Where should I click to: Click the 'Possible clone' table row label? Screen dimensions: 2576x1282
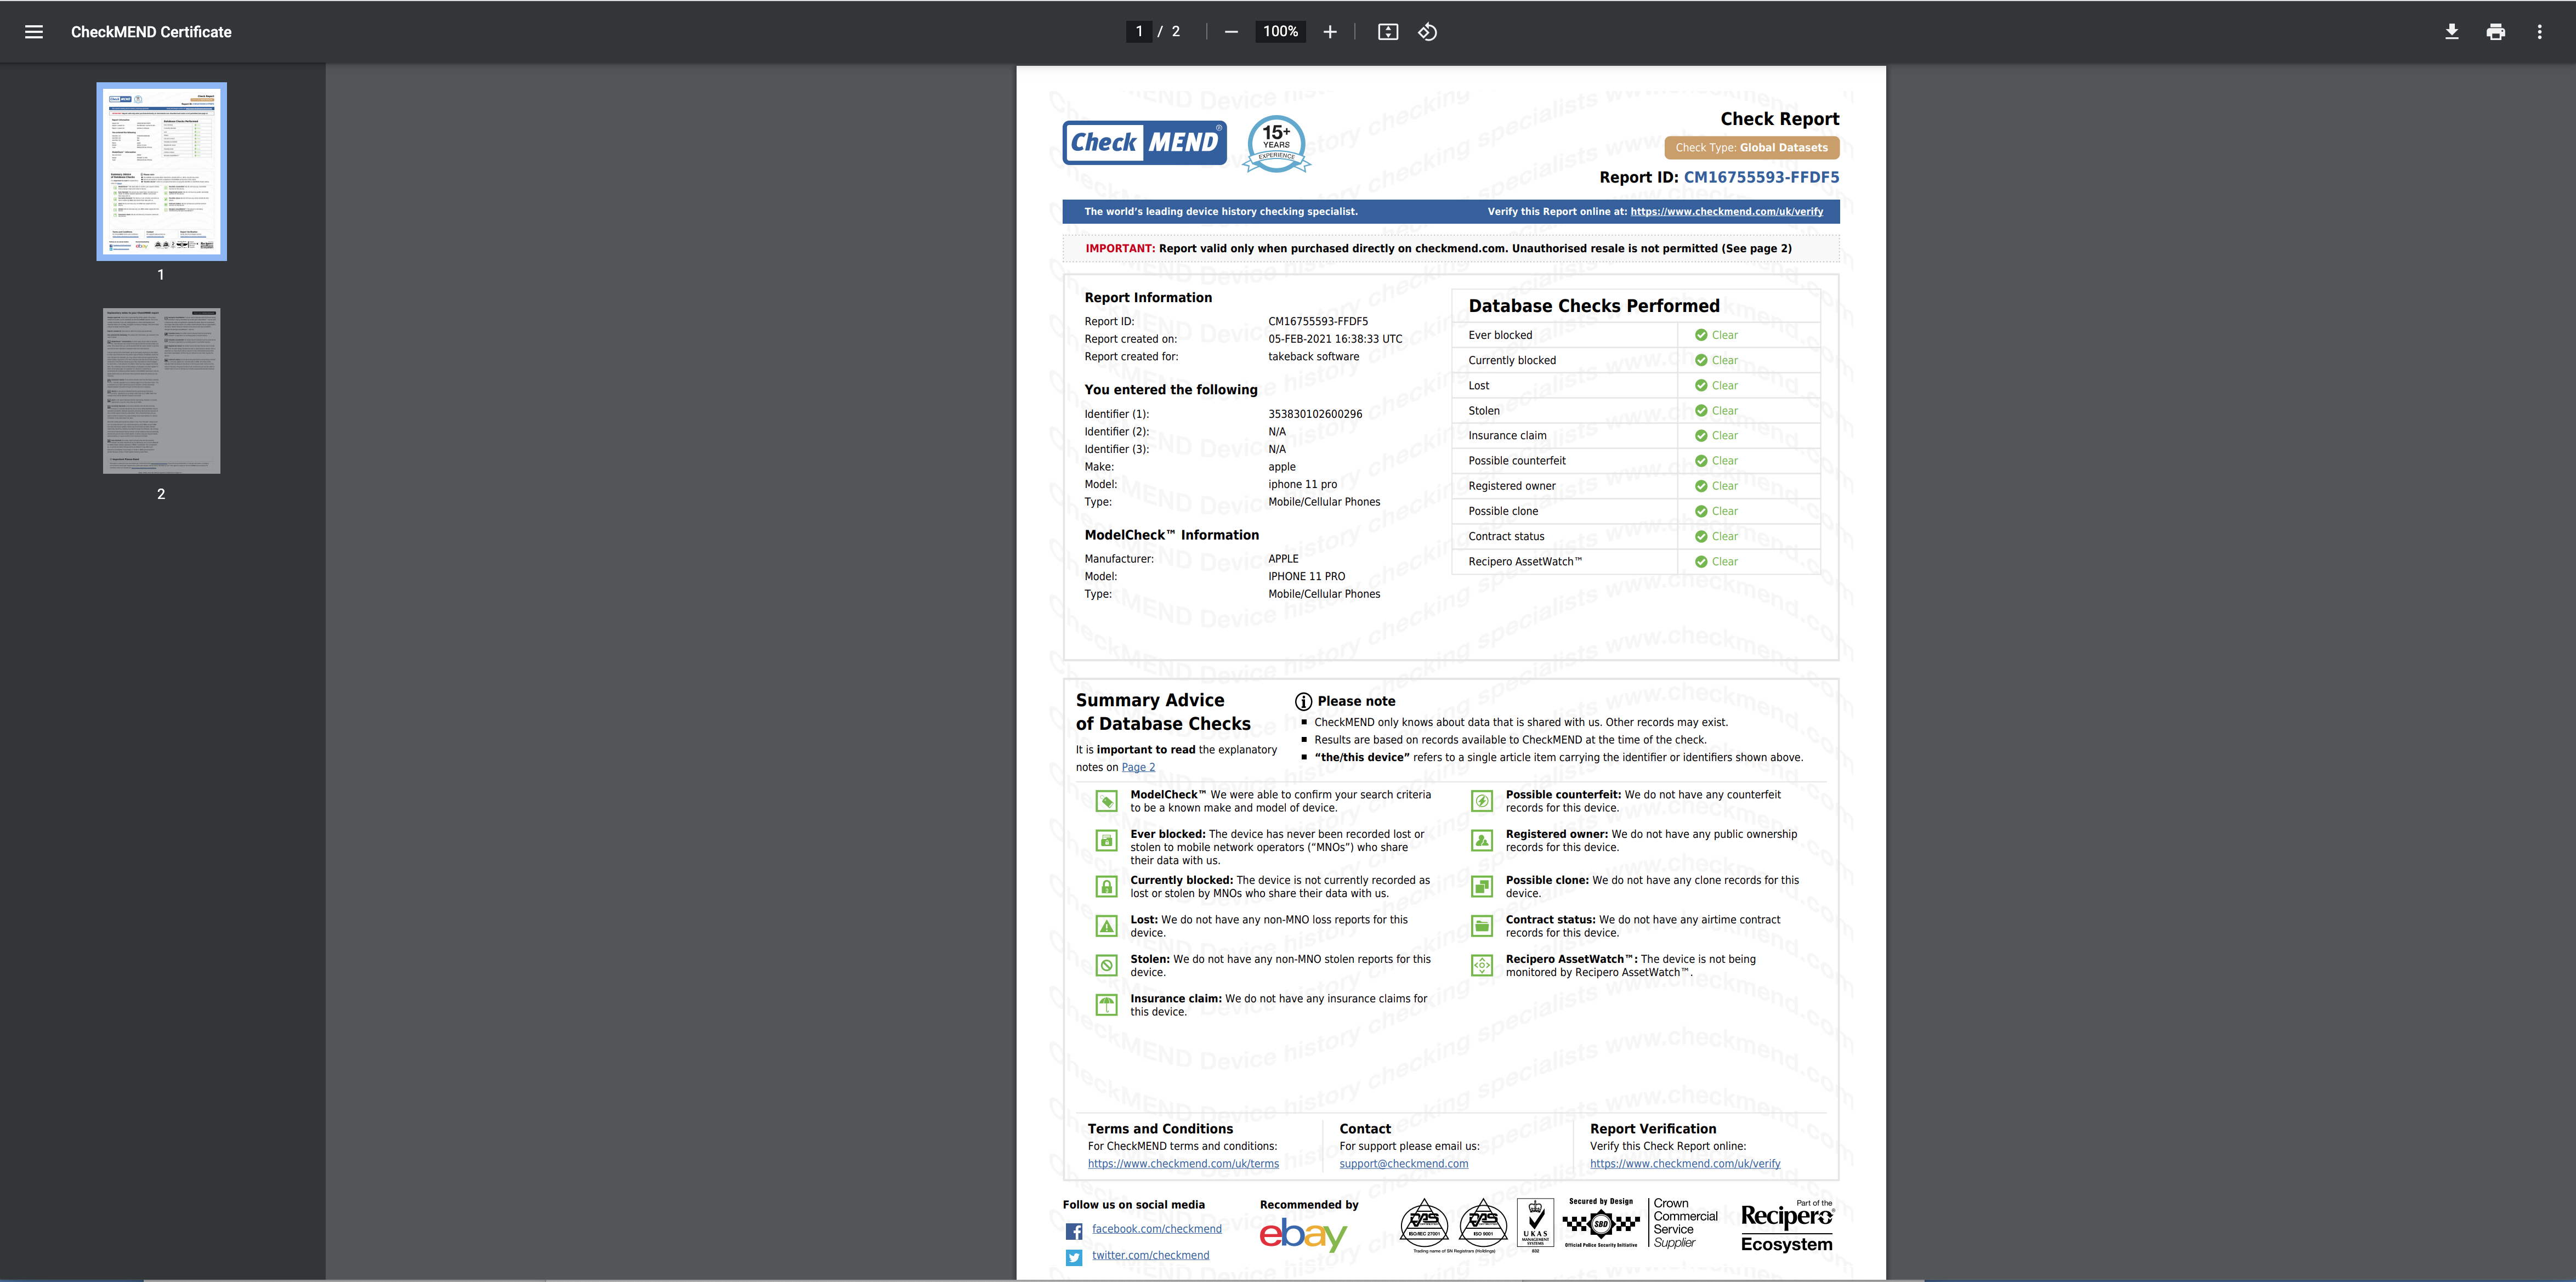pos(1503,512)
